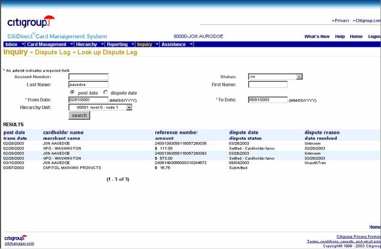This screenshot has height=249, width=381.
Task: Click reference number ending in 260093
Action: pos(181,153)
